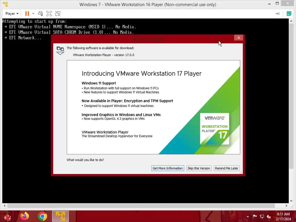Click the VMware Workstation Player 17 box image
Viewport: 296px width, 222px height.
pyautogui.click(x=215, y=129)
